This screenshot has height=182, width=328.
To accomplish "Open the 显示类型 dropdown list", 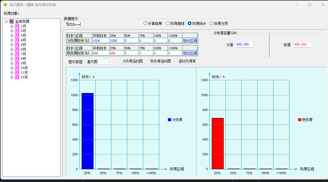I will pos(99,62).
